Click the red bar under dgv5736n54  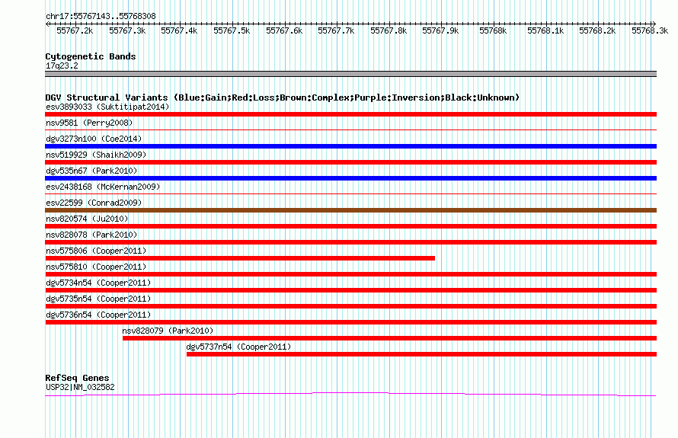point(350,322)
